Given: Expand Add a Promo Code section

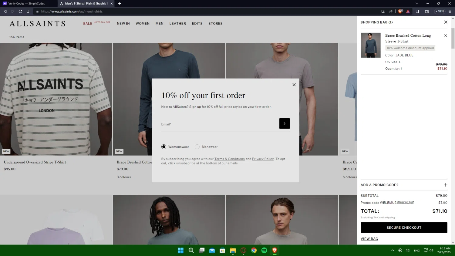Looking at the screenshot, I should tap(404, 185).
